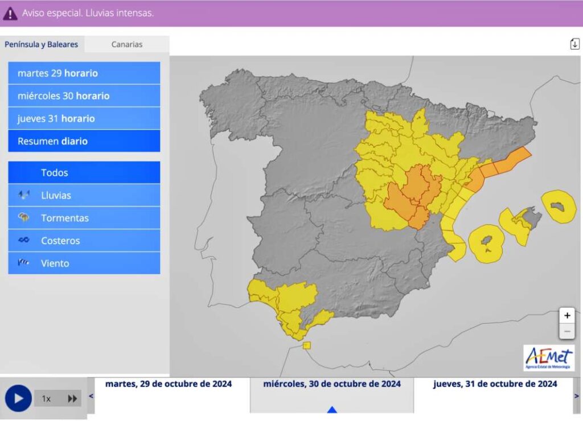Select the Península y Baleares tab
This screenshot has height=421, width=583.
42,44
